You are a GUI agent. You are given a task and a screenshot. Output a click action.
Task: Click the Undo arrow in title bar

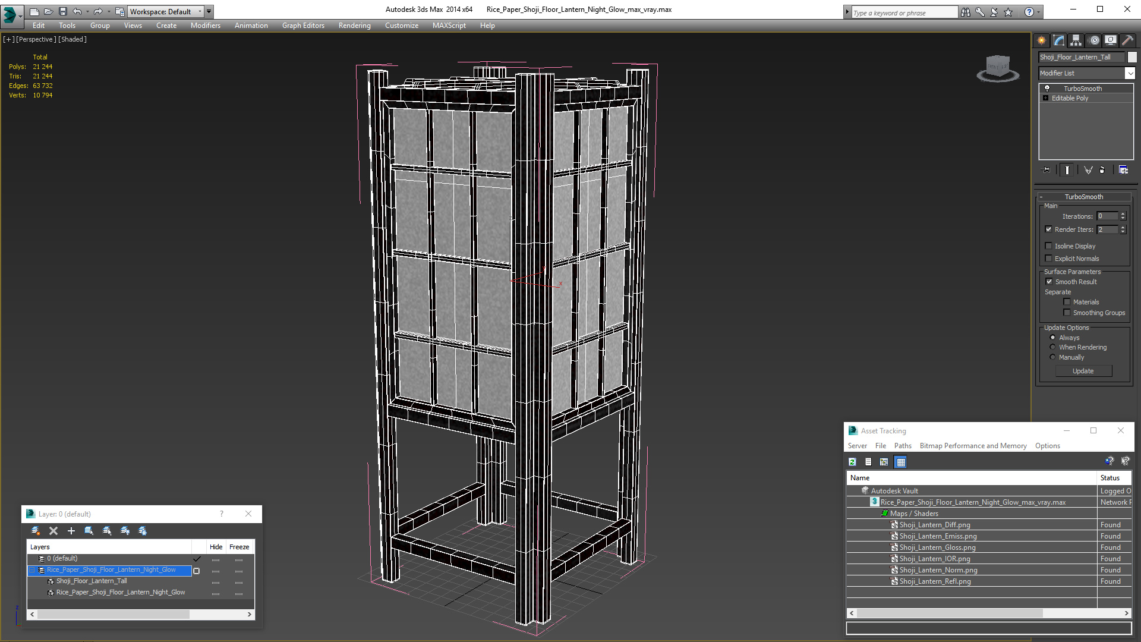point(77,11)
